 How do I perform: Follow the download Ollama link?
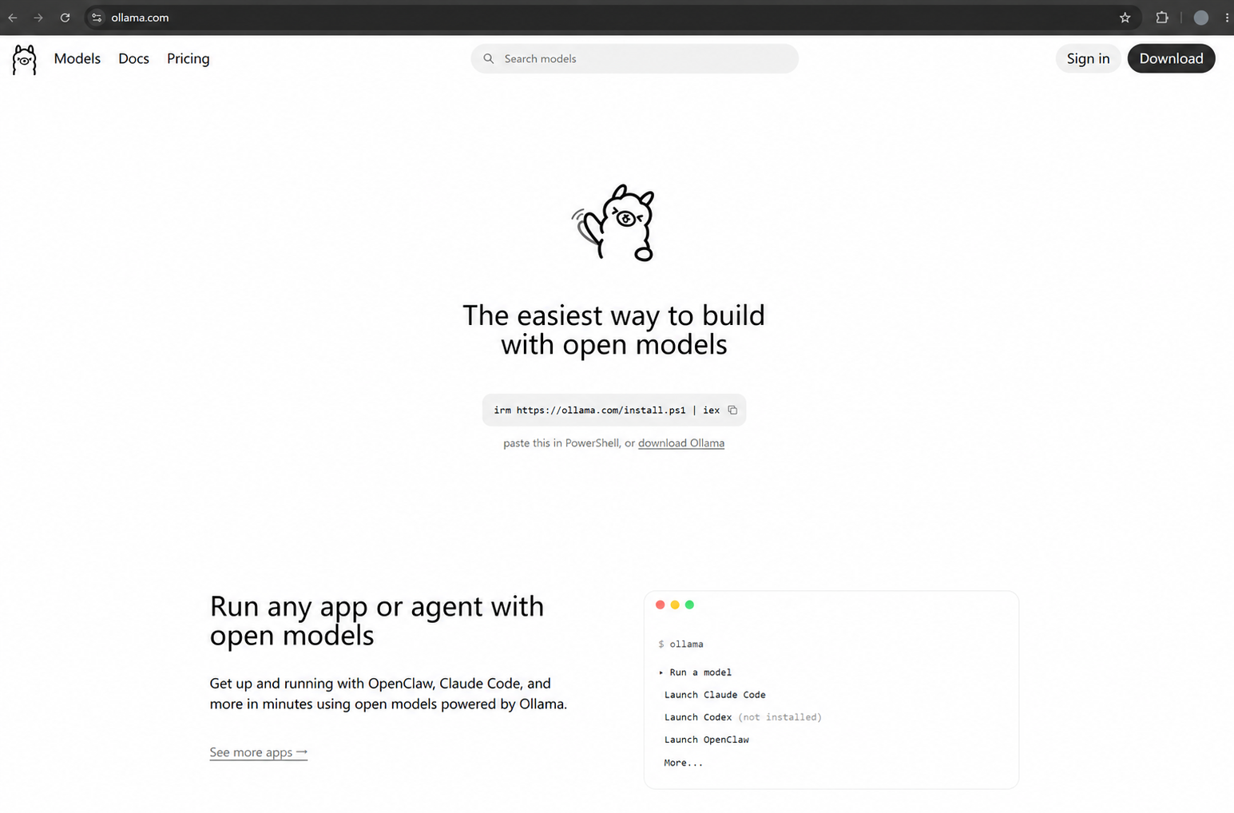(x=681, y=443)
